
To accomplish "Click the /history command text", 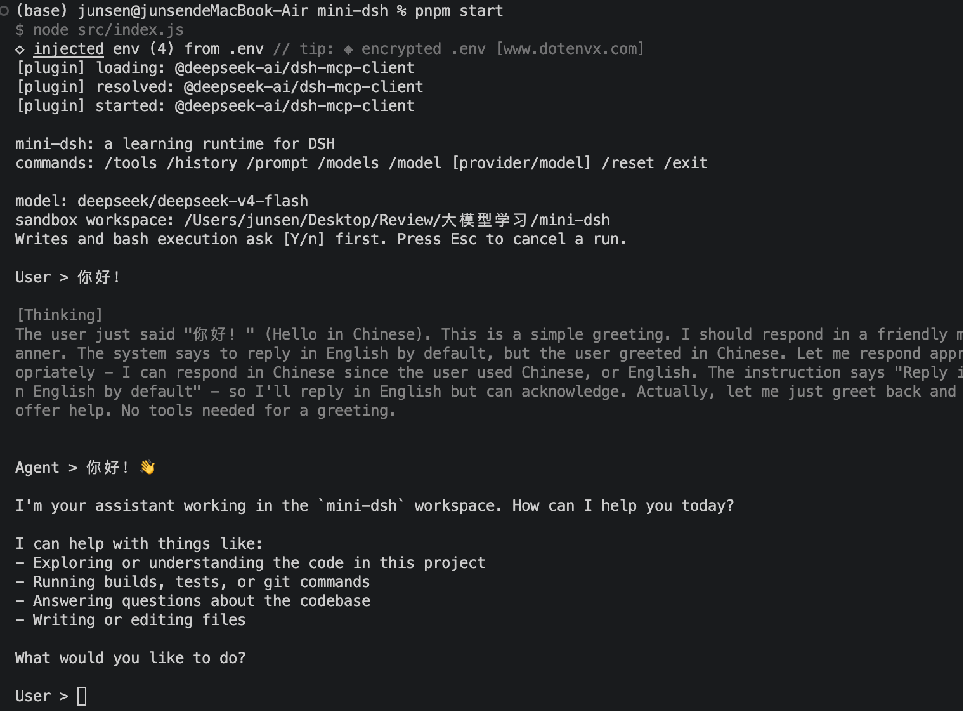I will (x=202, y=163).
